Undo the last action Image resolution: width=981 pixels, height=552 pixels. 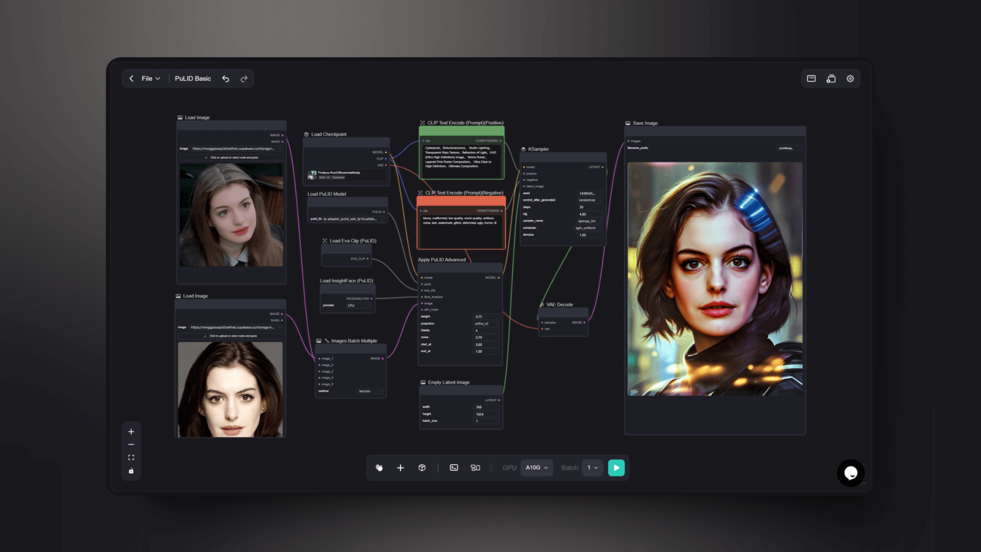click(x=225, y=79)
